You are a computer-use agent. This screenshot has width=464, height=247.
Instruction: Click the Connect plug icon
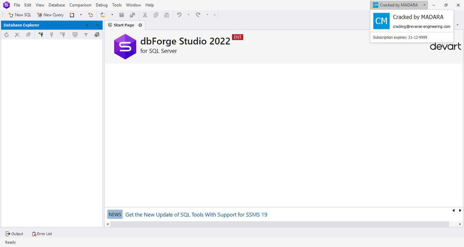[x=51, y=35]
